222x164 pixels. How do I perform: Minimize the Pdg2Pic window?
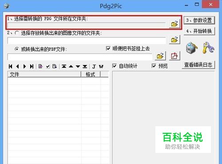point(186,5)
